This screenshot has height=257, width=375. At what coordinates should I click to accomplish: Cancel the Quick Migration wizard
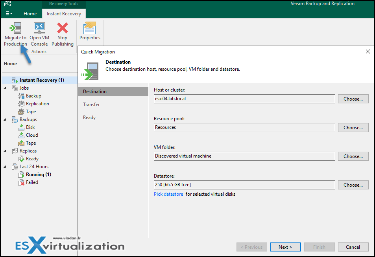[353, 247]
